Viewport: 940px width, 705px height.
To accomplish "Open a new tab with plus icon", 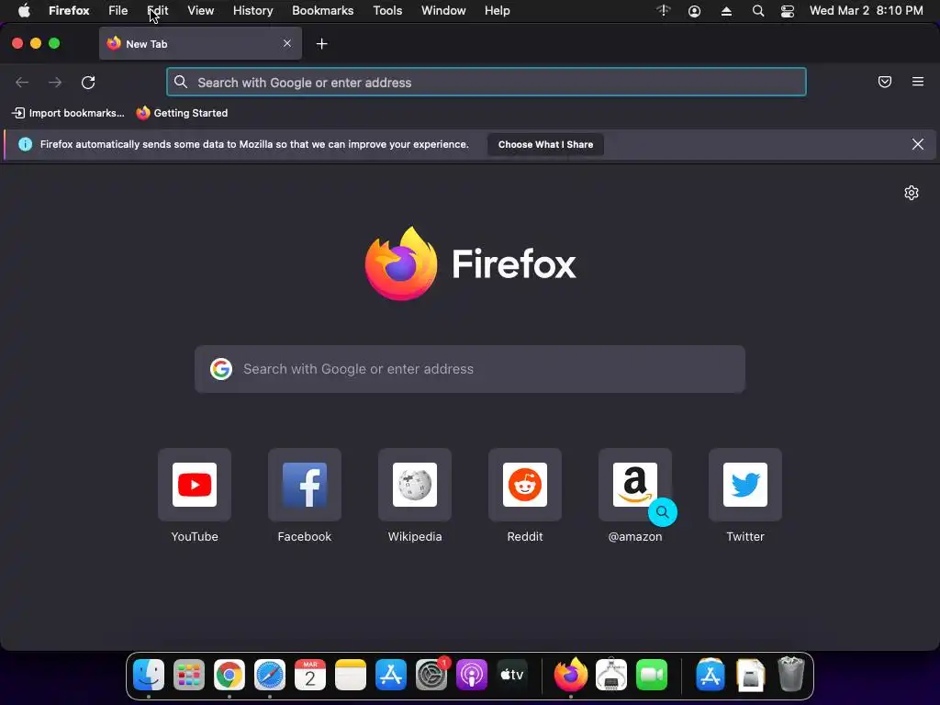I will [322, 44].
